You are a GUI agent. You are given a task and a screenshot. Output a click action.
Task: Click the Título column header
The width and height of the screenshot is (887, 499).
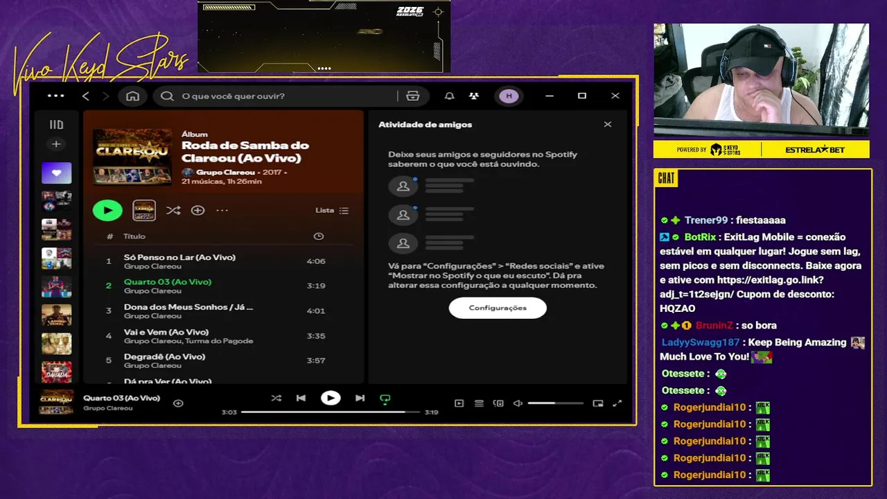click(x=134, y=236)
